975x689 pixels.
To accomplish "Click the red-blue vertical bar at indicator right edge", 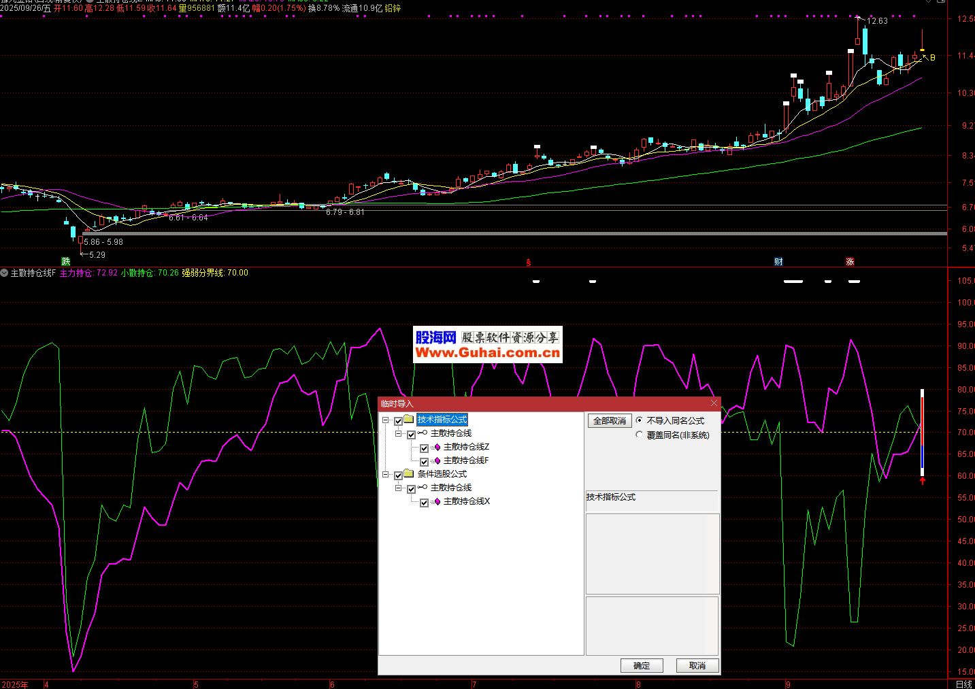I will [x=922, y=433].
